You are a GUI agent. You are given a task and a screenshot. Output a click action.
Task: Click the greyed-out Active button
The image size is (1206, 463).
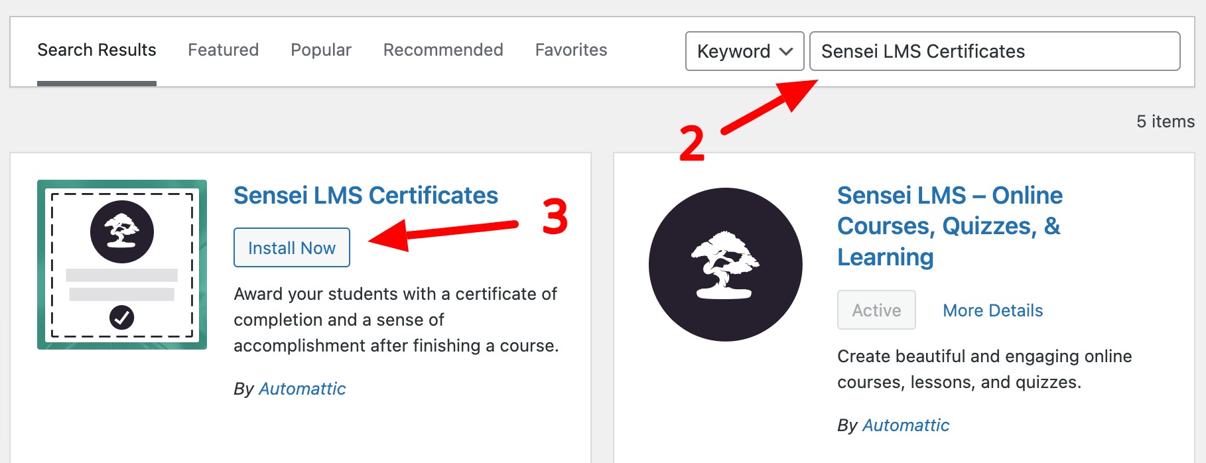(876, 310)
